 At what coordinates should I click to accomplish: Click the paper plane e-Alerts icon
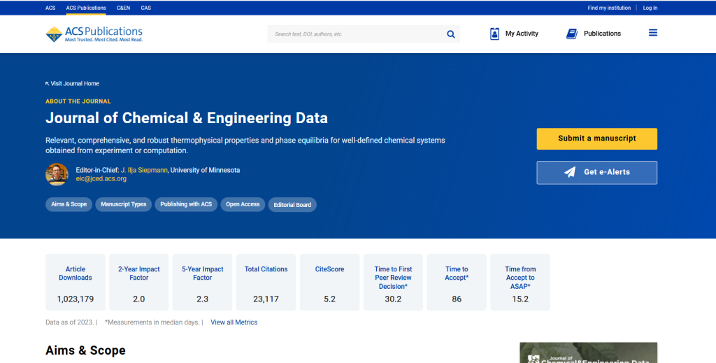[570, 172]
